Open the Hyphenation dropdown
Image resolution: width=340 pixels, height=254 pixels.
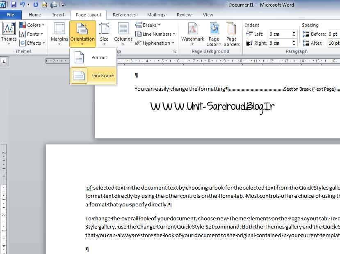pos(155,43)
